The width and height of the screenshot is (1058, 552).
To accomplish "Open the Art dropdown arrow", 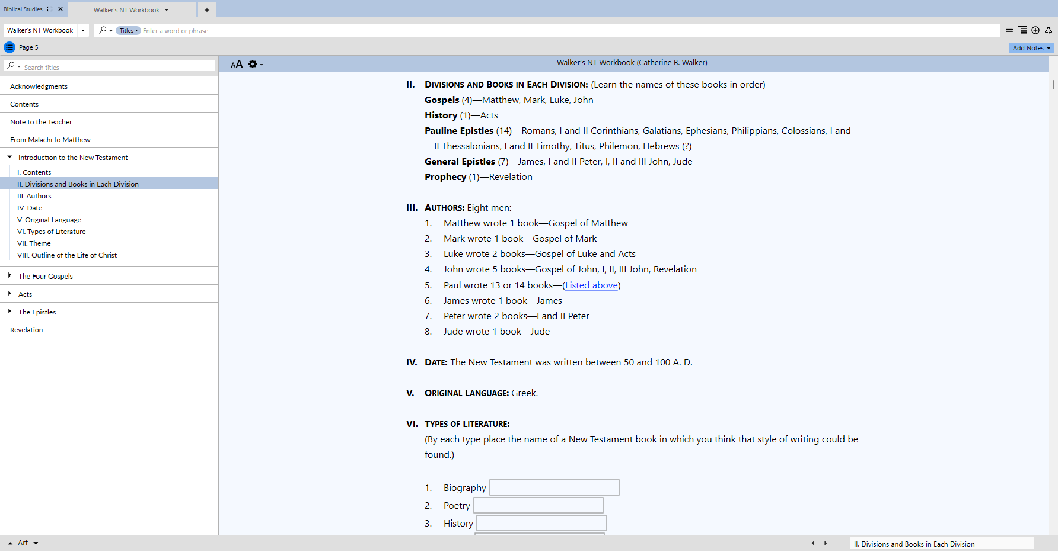I will (36, 543).
